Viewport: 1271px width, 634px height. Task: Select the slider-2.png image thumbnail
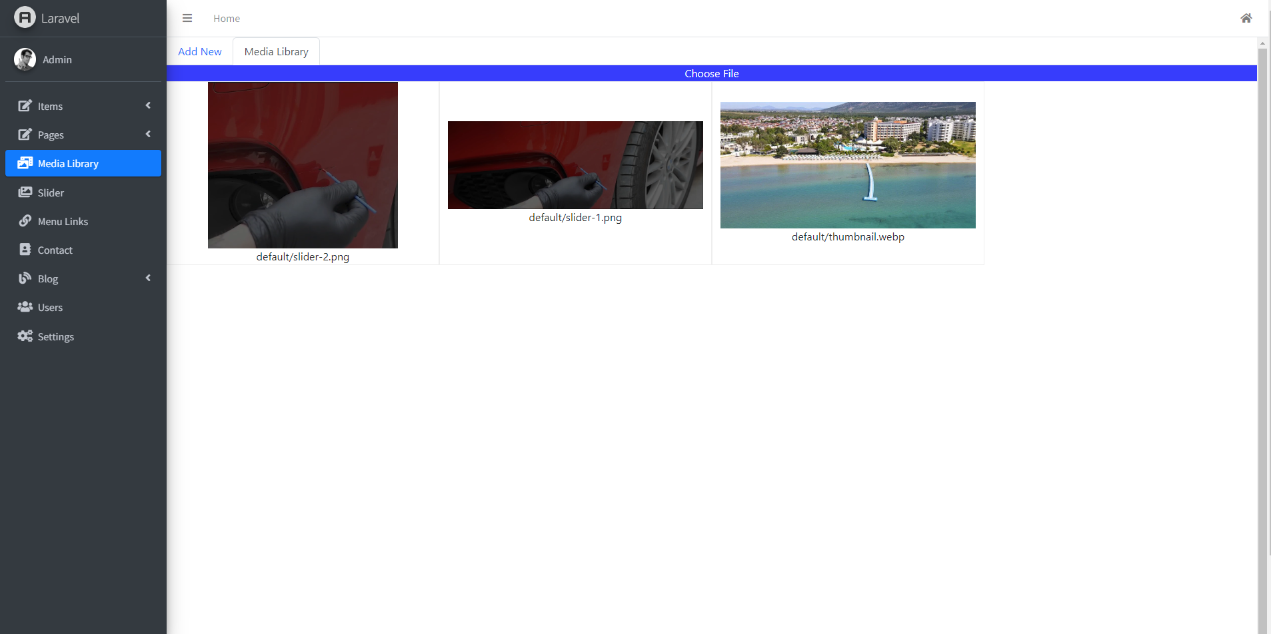pyautogui.click(x=303, y=165)
